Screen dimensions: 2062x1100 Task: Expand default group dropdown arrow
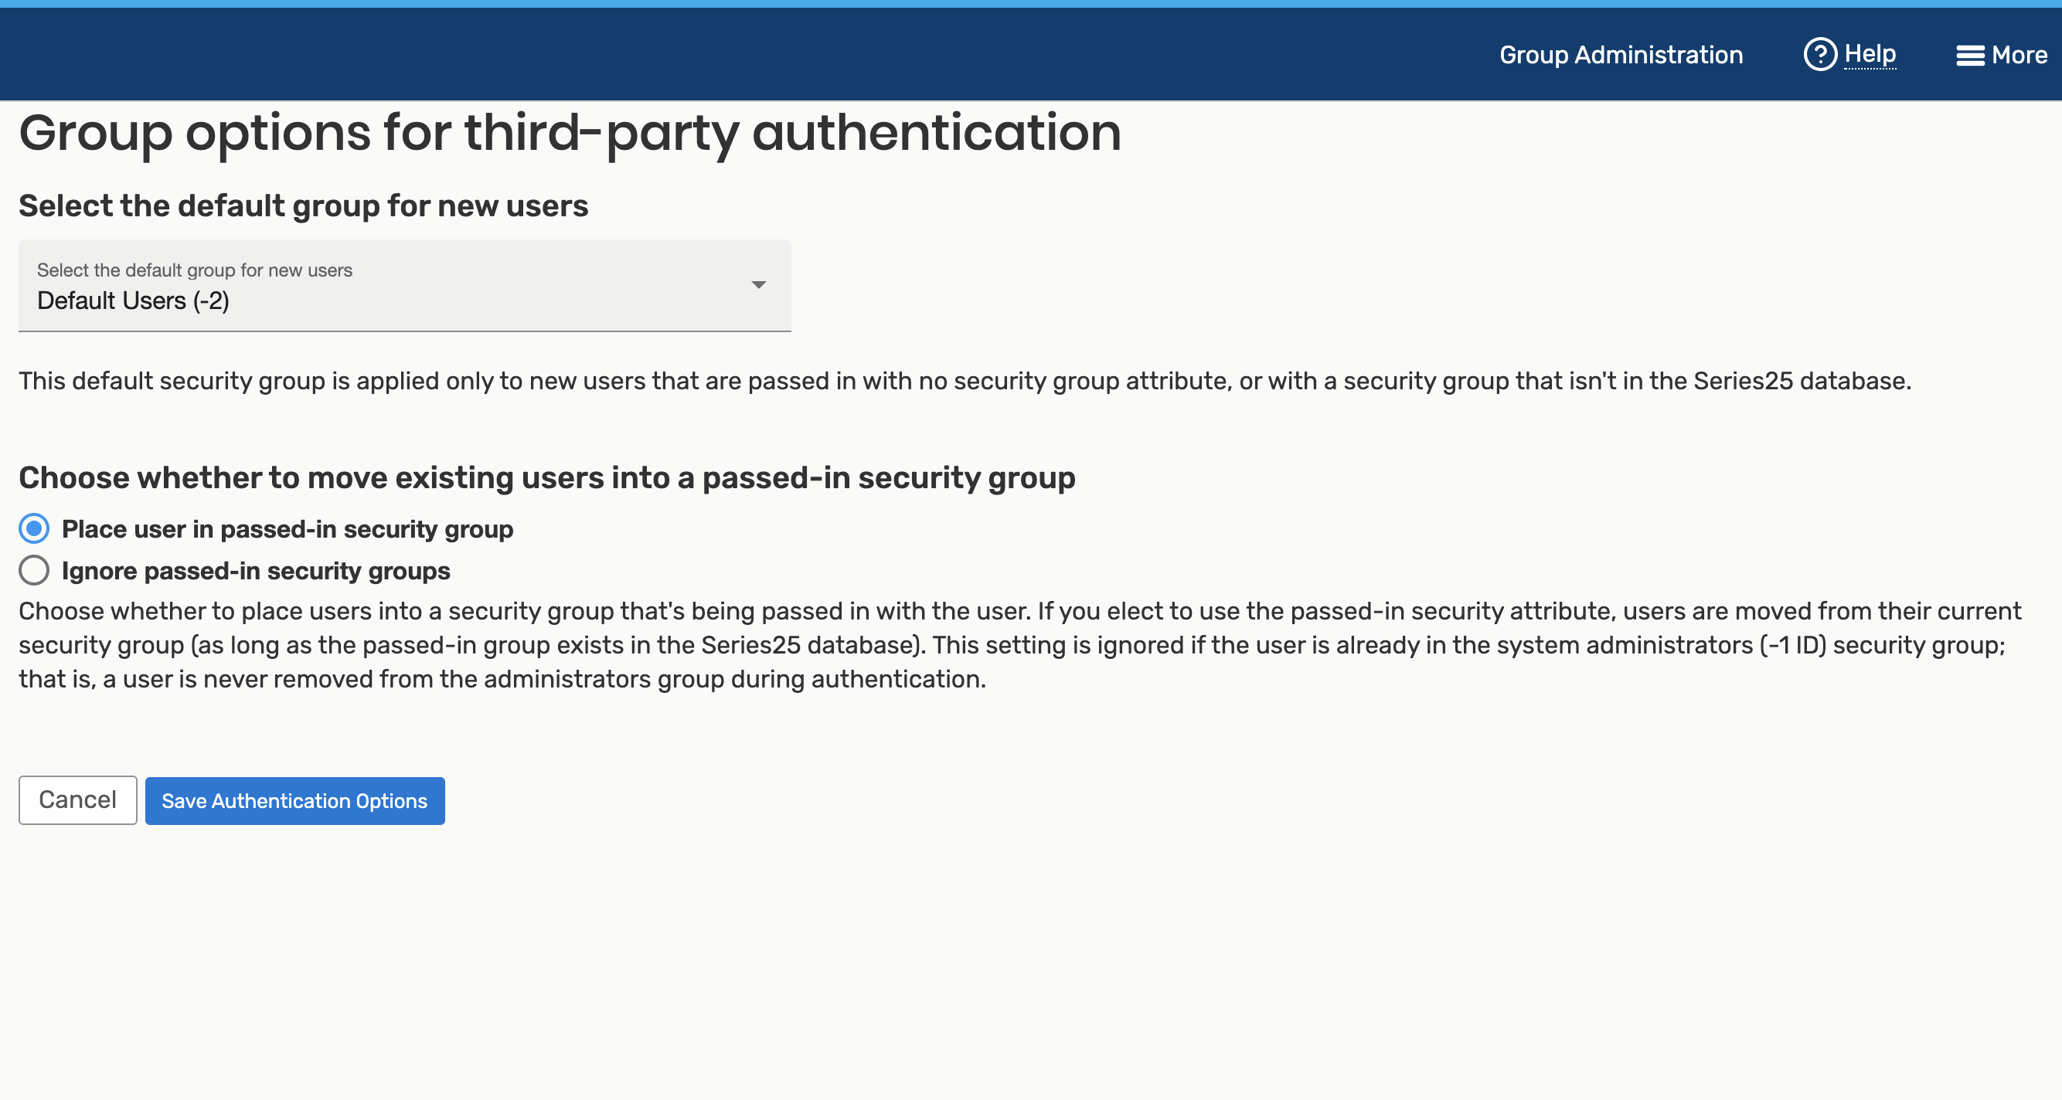click(x=758, y=285)
